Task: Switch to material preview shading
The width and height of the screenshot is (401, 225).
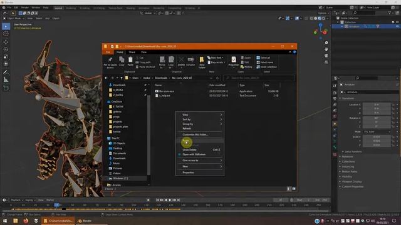Action: [320, 18]
